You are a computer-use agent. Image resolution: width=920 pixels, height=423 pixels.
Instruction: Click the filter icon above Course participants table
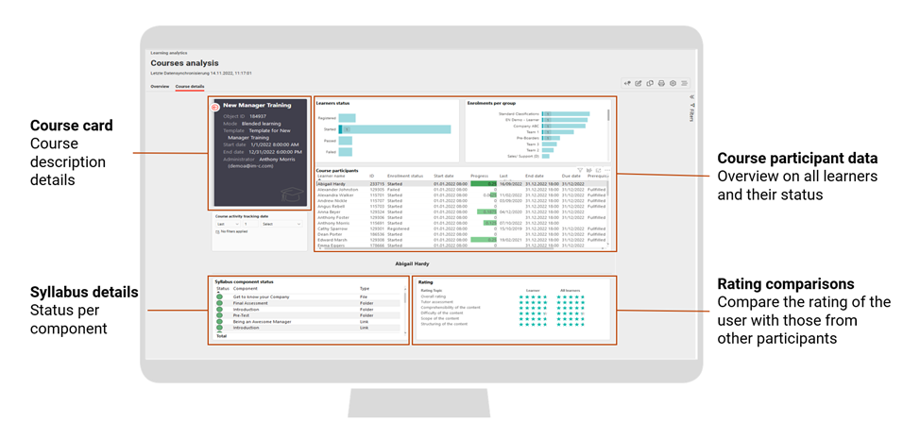click(x=580, y=170)
